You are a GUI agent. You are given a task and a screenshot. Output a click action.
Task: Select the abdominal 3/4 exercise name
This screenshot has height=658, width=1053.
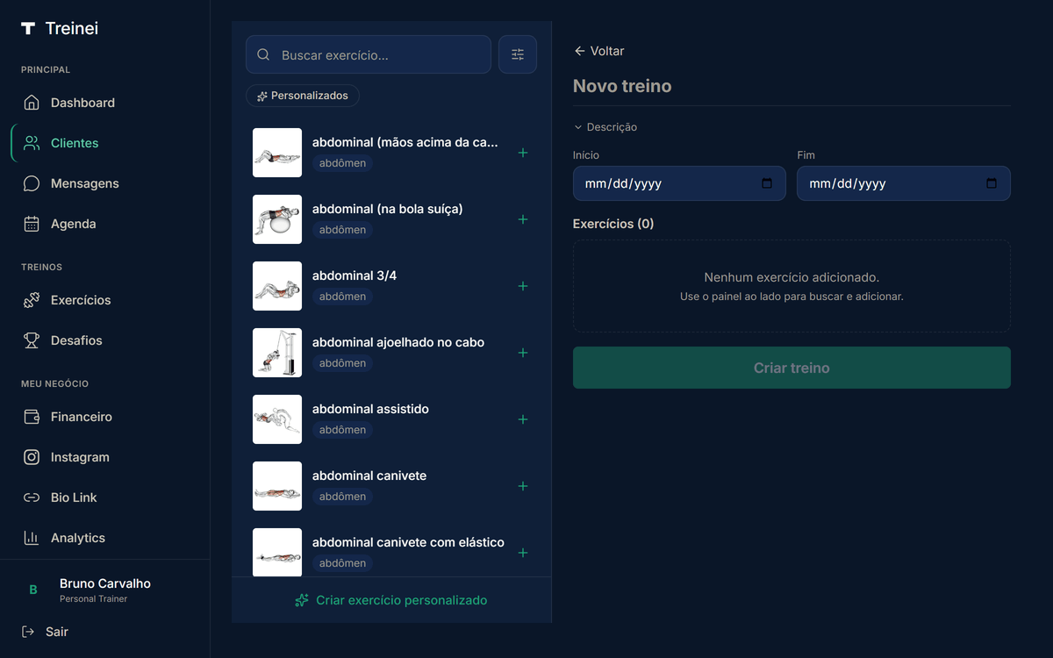pos(355,275)
